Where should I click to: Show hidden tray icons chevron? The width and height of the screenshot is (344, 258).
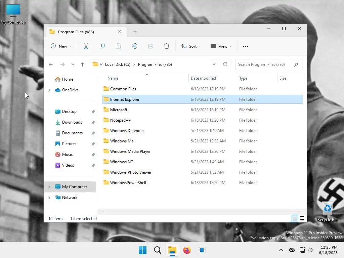tap(281, 250)
